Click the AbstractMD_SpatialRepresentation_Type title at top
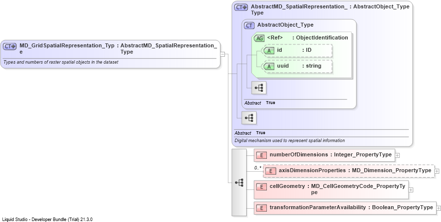 coord(299,9)
